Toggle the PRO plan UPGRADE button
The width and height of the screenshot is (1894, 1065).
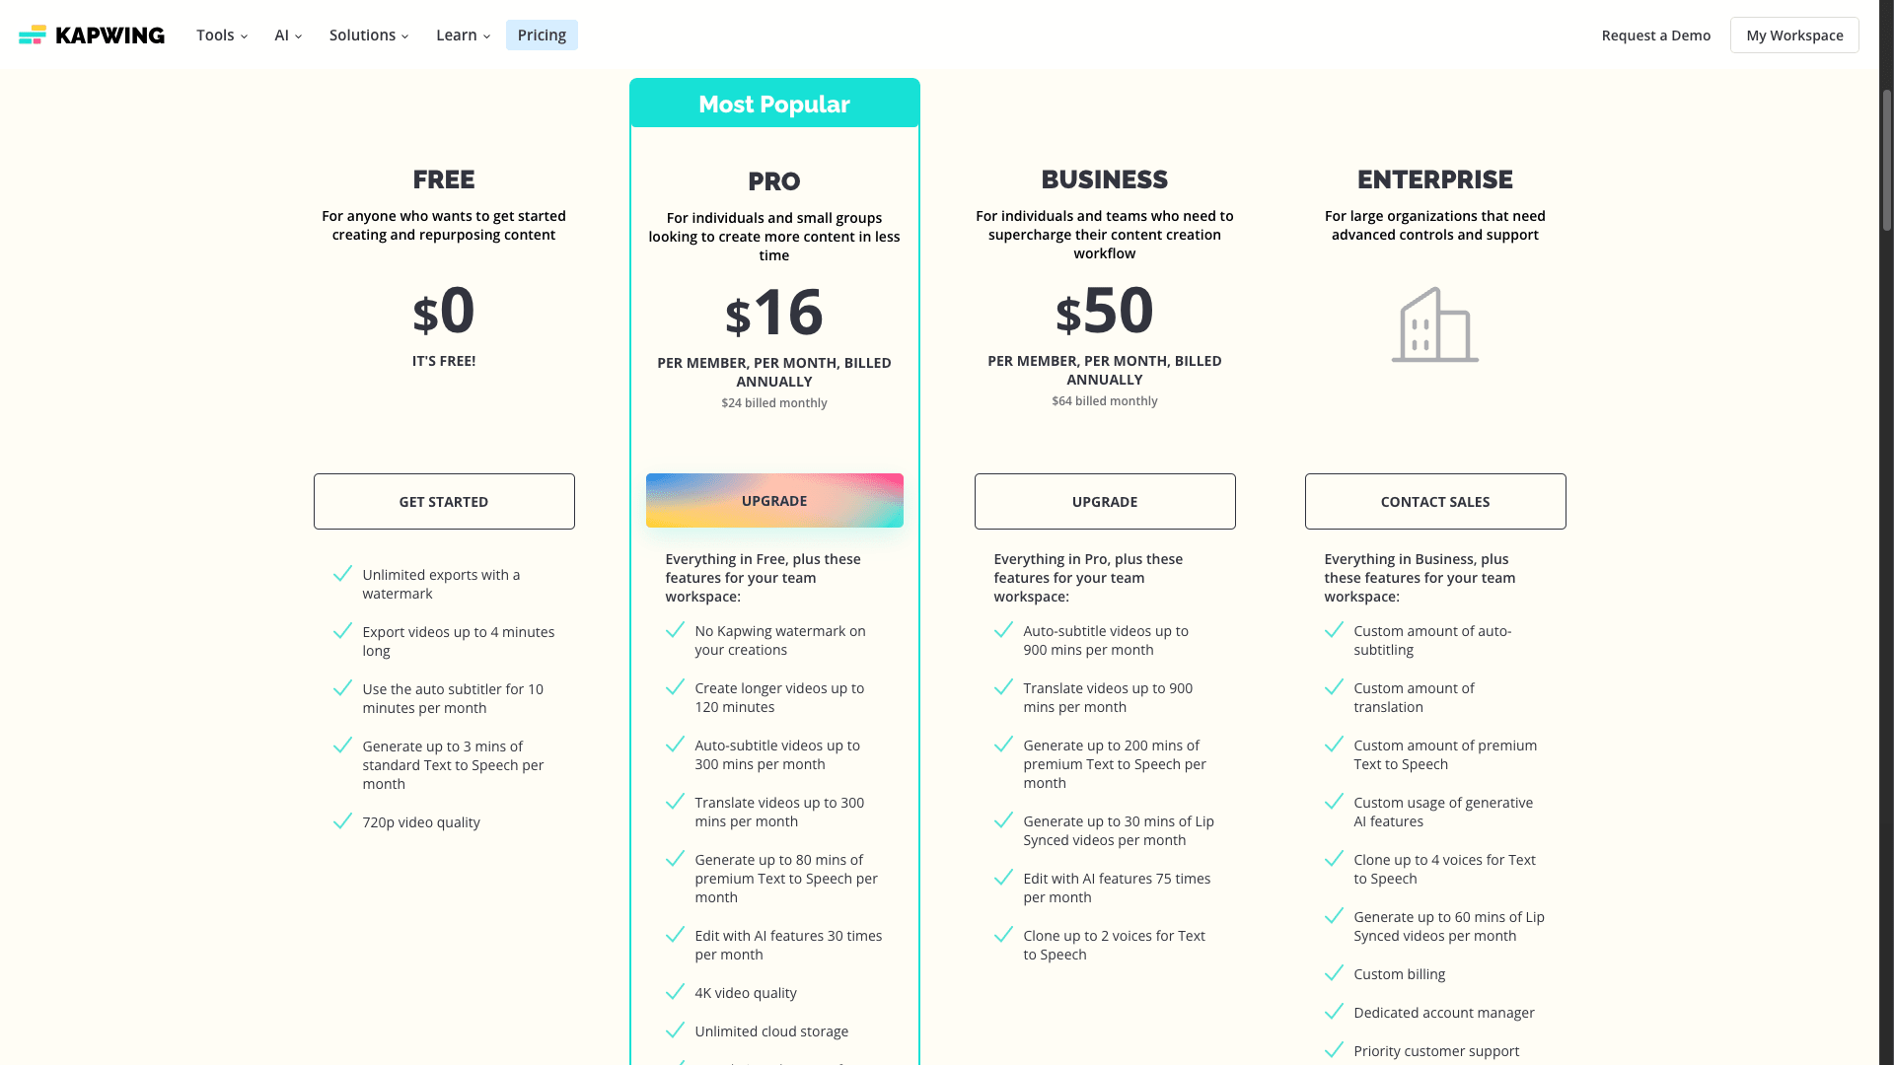pos(774,499)
